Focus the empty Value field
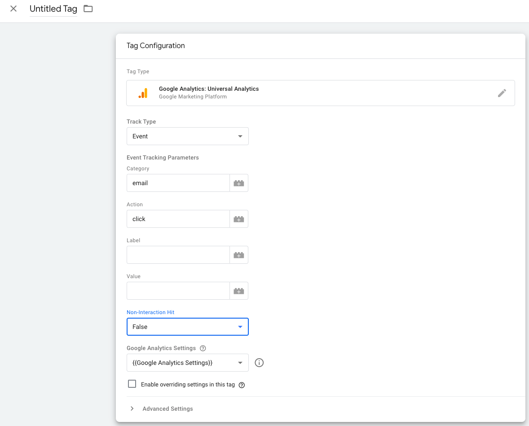This screenshot has width=529, height=426. coord(178,291)
